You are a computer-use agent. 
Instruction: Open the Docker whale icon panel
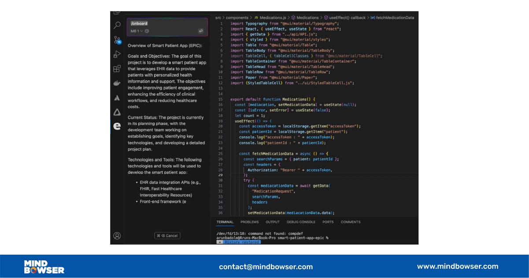tap(117, 83)
